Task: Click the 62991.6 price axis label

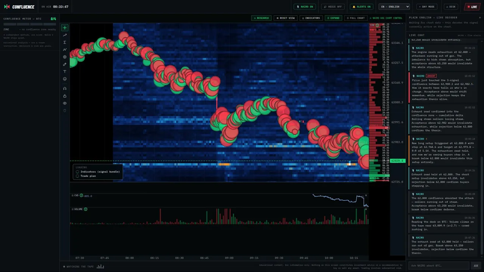Action: pyautogui.click(x=397, y=122)
